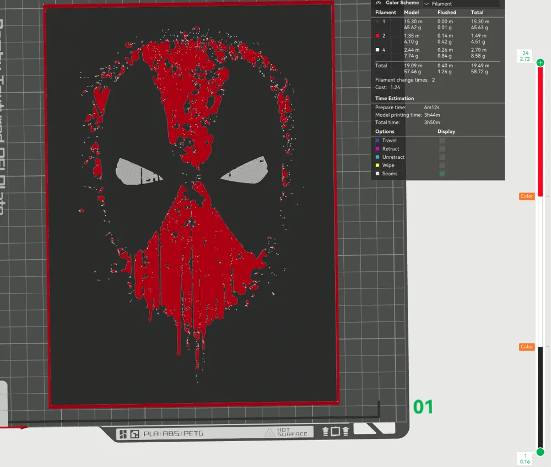Click the Filament change times value
551x467 pixels.
[x=433, y=80]
